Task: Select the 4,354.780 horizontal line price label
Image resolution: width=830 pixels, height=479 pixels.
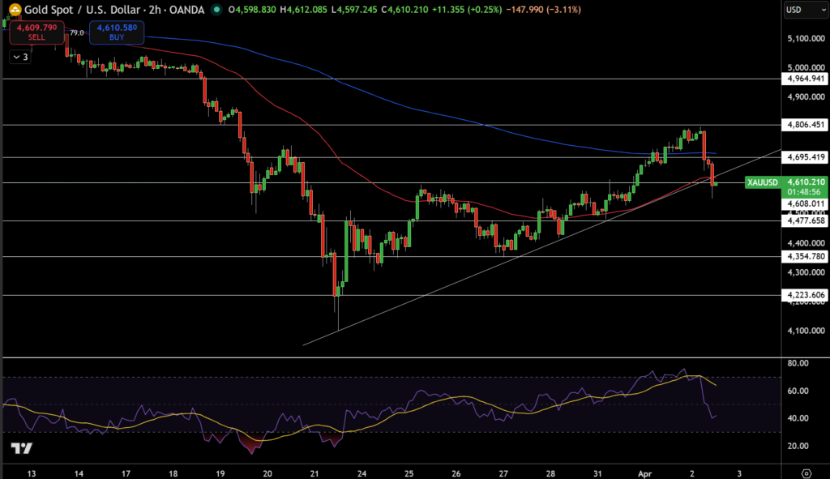Action: click(805, 256)
